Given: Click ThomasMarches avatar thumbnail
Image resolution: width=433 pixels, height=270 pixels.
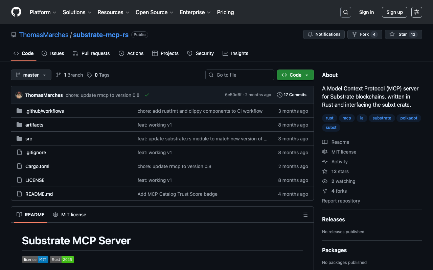Looking at the screenshot, I should click(19, 95).
